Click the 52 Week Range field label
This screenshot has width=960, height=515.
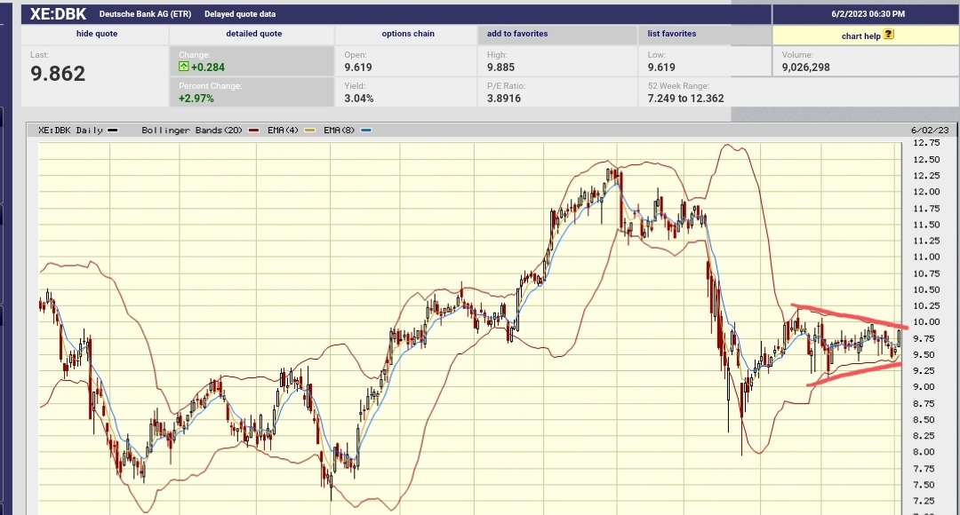(678, 85)
